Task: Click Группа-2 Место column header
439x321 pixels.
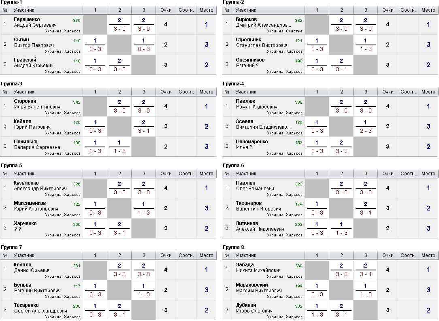Action: [x=428, y=10]
